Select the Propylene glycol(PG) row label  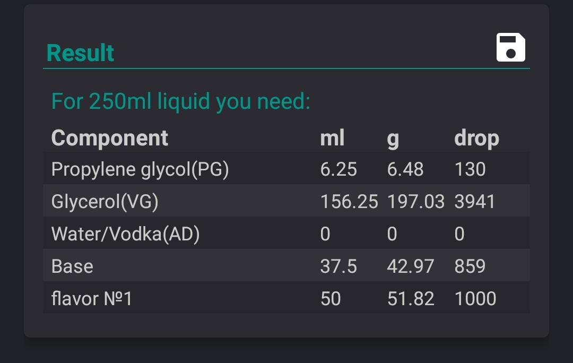click(x=140, y=169)
